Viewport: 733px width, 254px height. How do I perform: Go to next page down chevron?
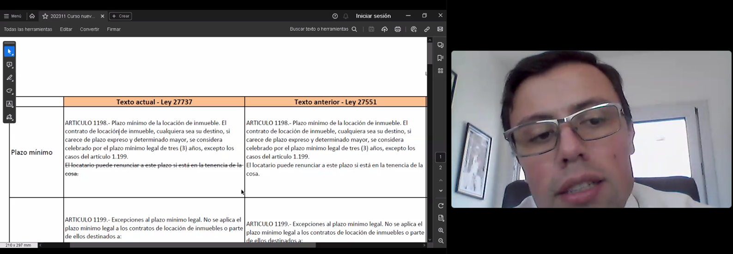pyautogui.click(x=441, y=191)
